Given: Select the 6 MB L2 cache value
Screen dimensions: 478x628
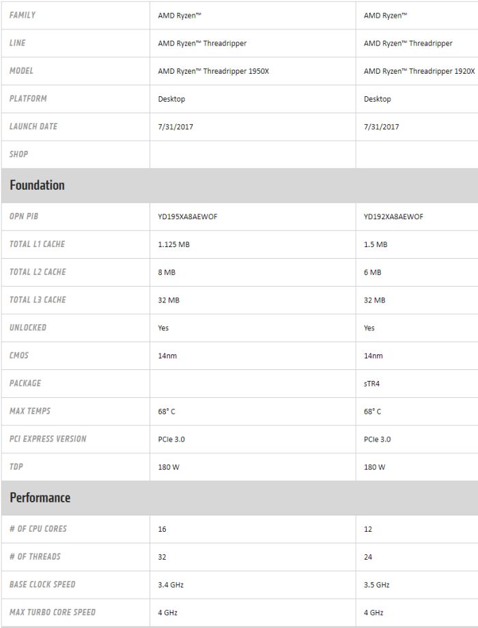Looking at the screenshot, I should click(x=372, y=272).
